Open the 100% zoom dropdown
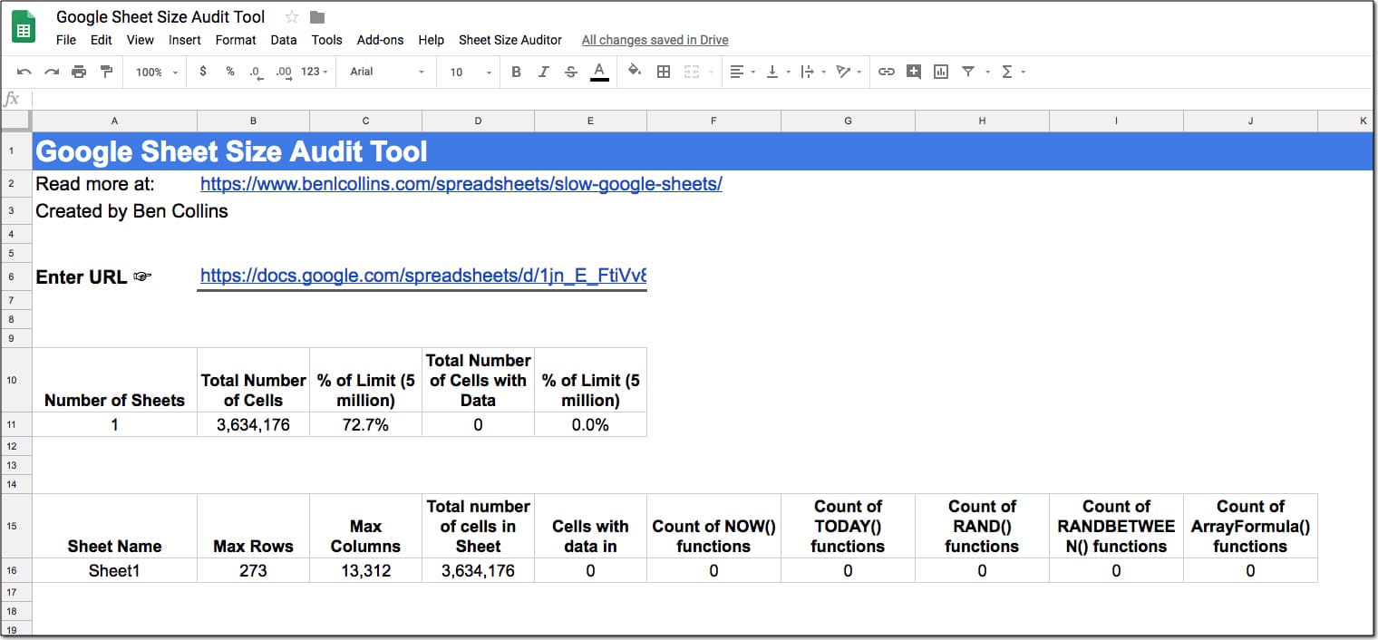This screenshot has height=640, width=1378. click(x=157, y=72)
